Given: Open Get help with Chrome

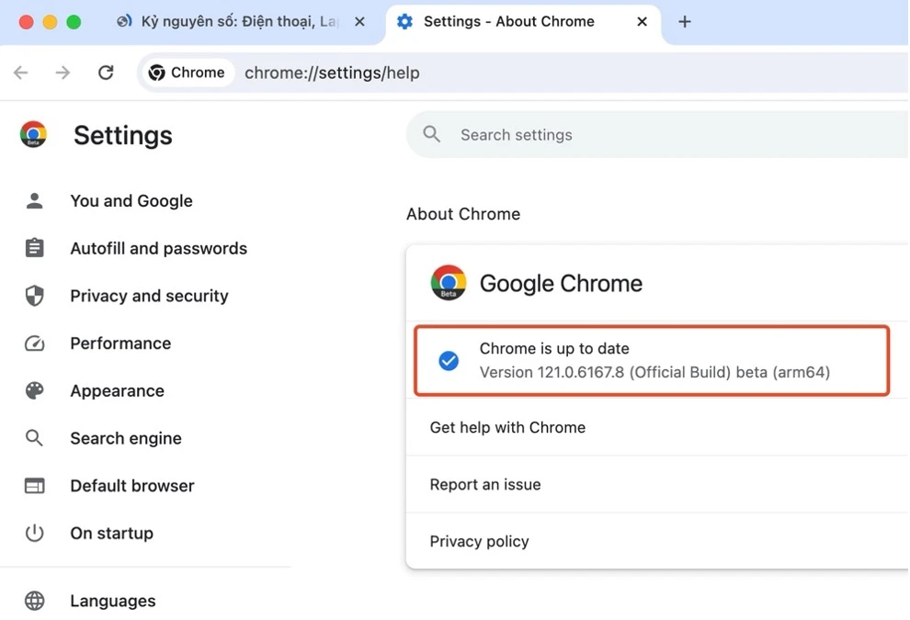Looking at the screenshot, I should click(x=507, y=427).
